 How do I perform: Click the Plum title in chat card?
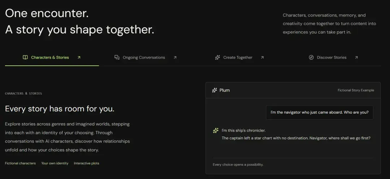225,90
